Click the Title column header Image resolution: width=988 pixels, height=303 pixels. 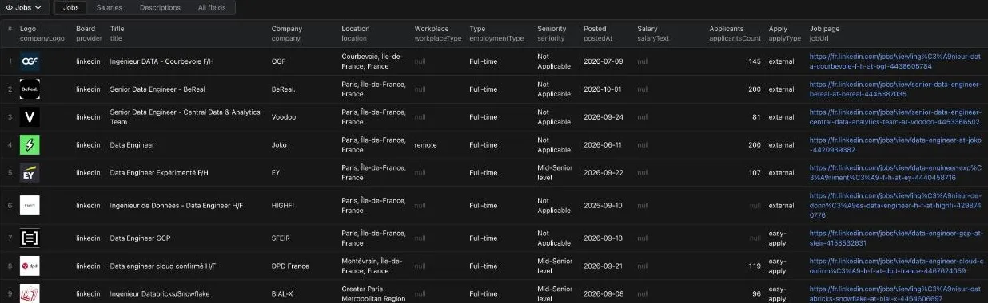click(118, 33)
